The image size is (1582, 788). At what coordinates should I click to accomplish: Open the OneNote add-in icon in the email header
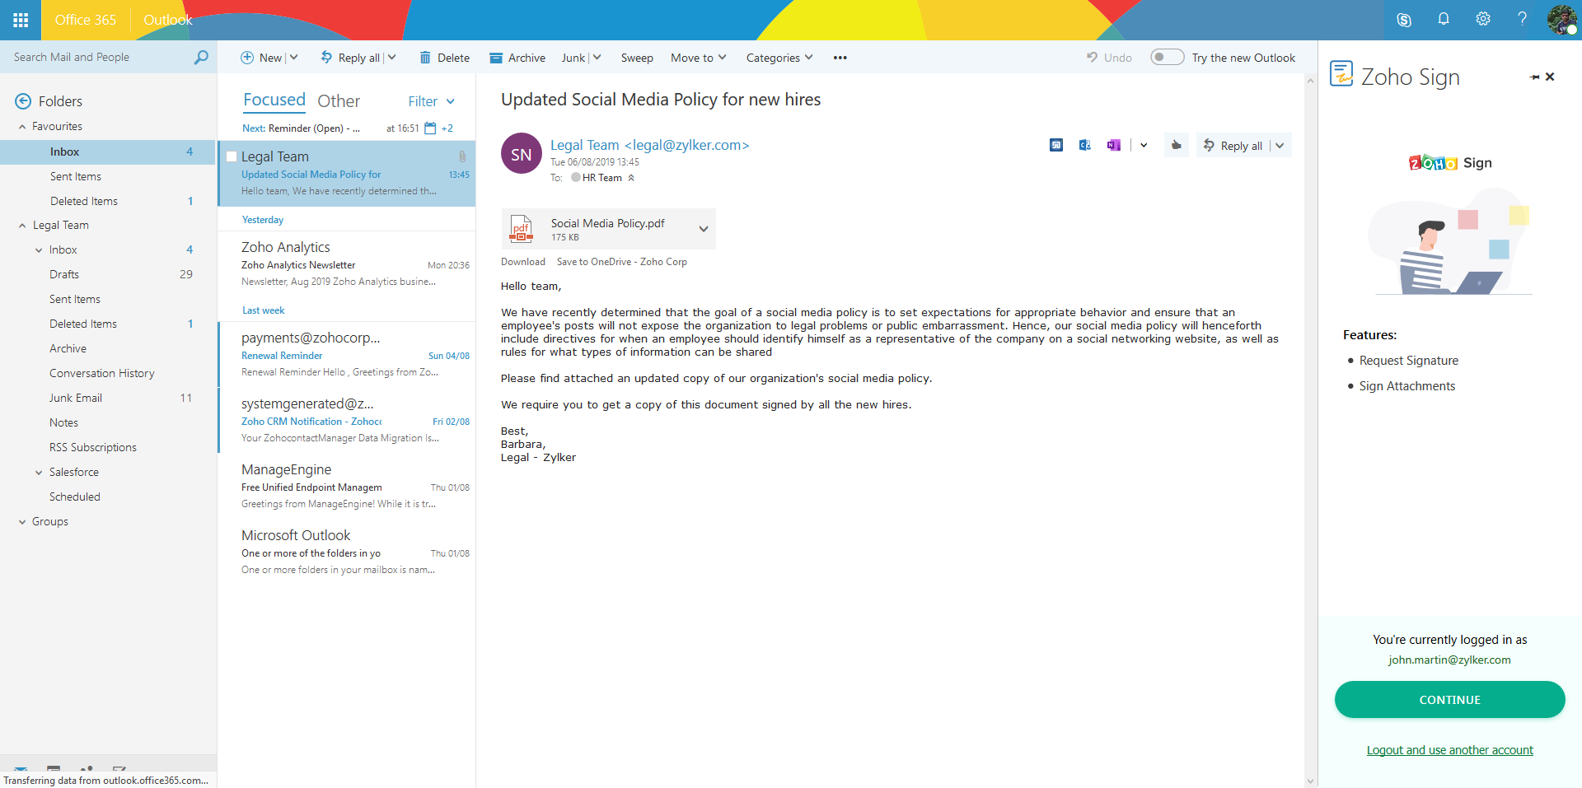point(1114,145)
